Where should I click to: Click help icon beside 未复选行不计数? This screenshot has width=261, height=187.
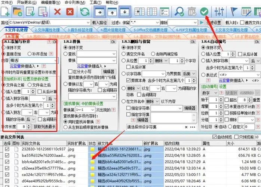pos(258,106)
